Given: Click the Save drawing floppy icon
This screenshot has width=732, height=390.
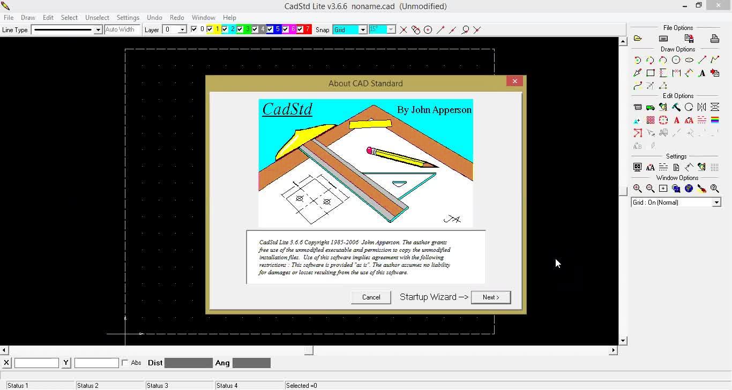Looking at the screenshot, I should coord(689,39).
